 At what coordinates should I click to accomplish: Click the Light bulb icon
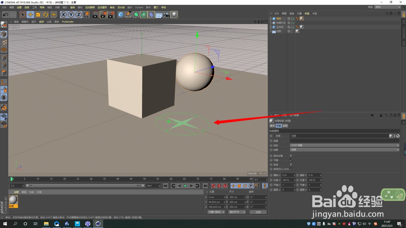[x=174, y=15]
